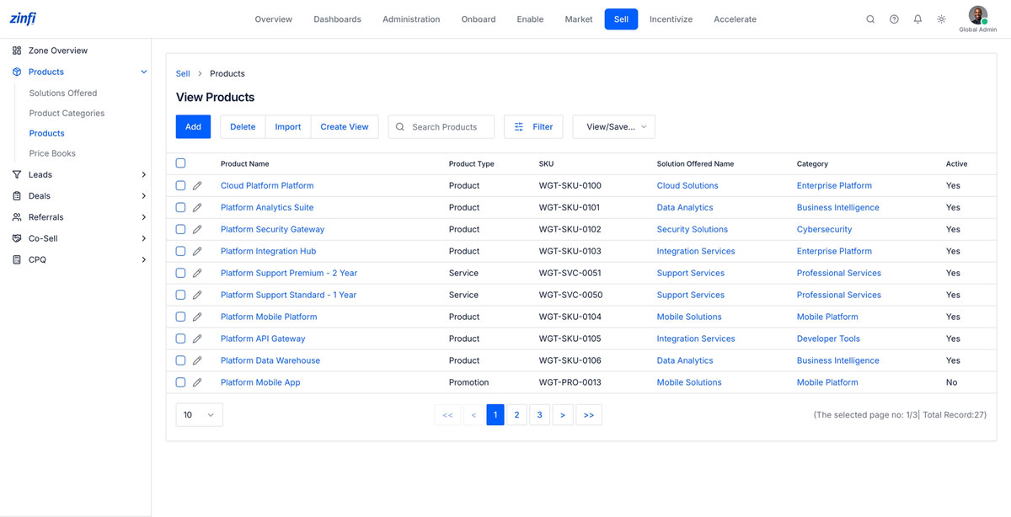Image resolution: width=1011 pixels, height=517 pixels.
Task: Open the Onboard top menu
Action: (x=479, y=19)
